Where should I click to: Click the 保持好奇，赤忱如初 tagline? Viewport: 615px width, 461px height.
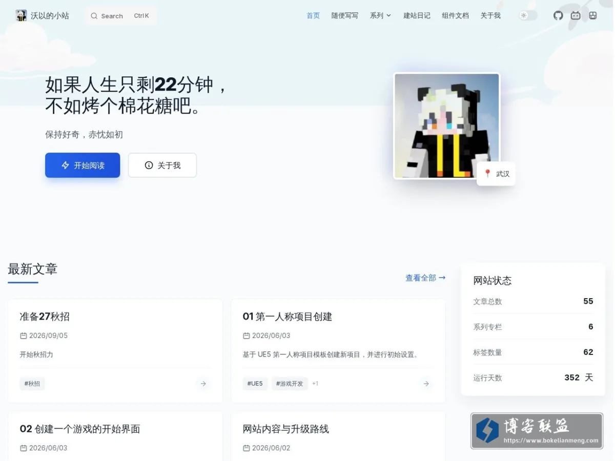[84, 135]
